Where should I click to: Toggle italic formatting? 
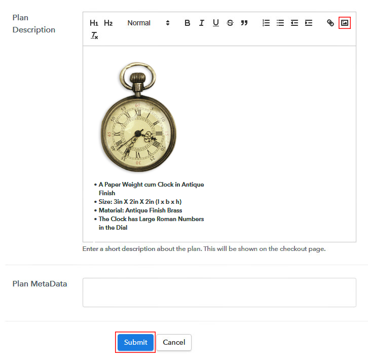click(x=201, y=23)
